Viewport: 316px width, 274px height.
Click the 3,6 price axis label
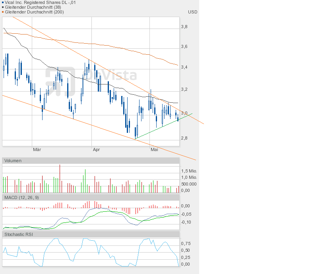click(184, 47)
